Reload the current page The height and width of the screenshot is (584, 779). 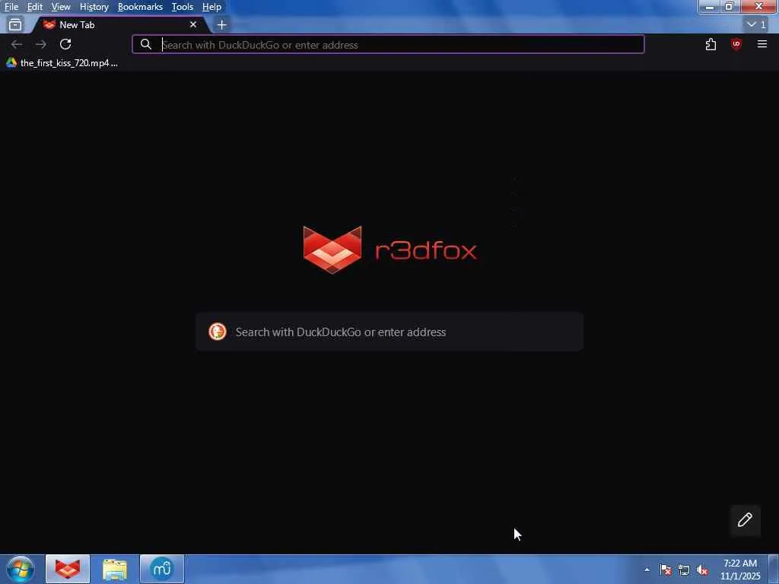[x=65, y=44]
